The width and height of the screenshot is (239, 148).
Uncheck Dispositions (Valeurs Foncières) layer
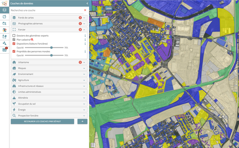click(14, 44)
